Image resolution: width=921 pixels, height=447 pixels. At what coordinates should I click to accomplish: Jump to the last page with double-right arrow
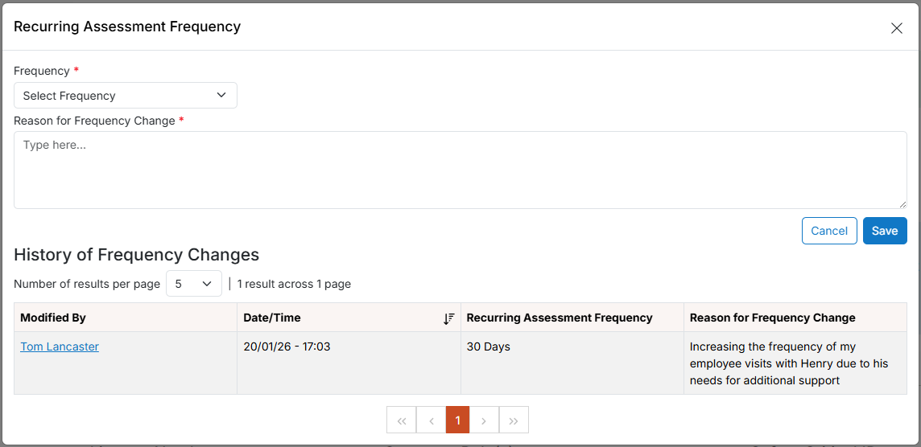tap(514, 420)
